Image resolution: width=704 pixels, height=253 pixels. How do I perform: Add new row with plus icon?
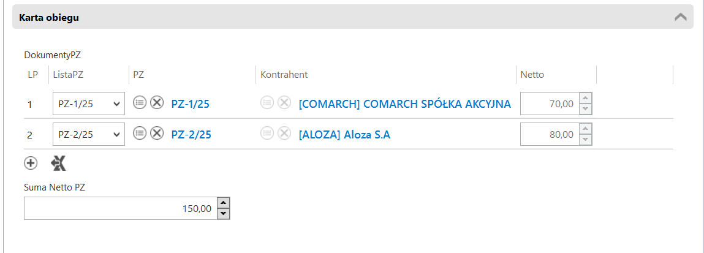(x=31, y=164)
